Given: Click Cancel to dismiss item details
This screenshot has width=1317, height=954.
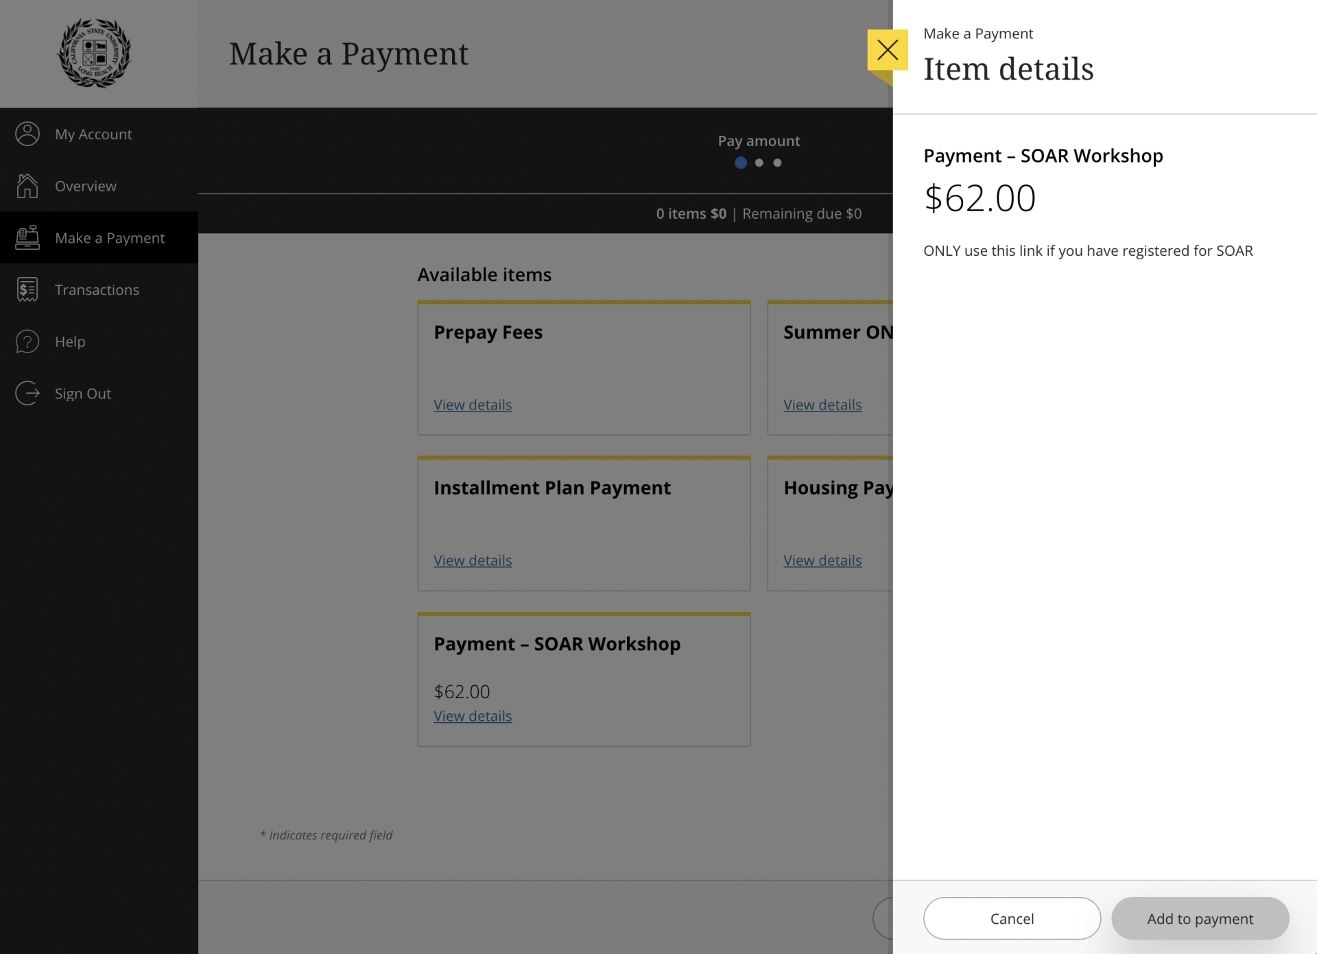Looking at the screenshot, I should [x=1011, y=918].
